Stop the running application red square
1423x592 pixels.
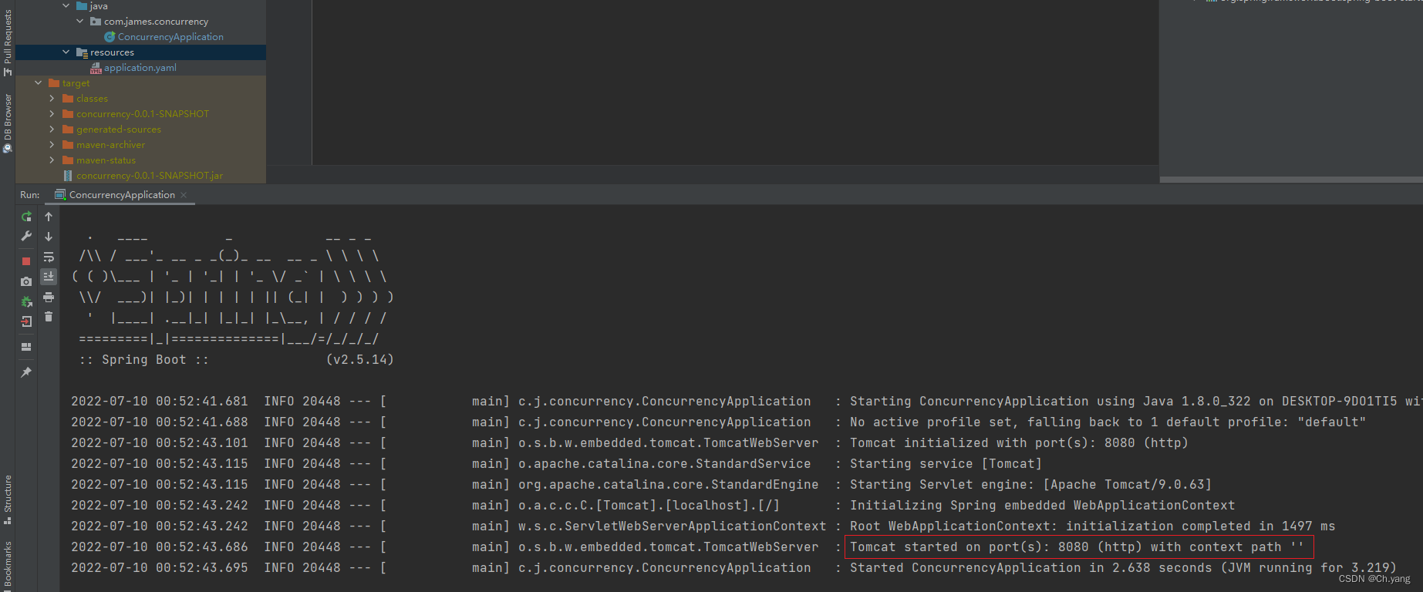(x=26, y=261)
